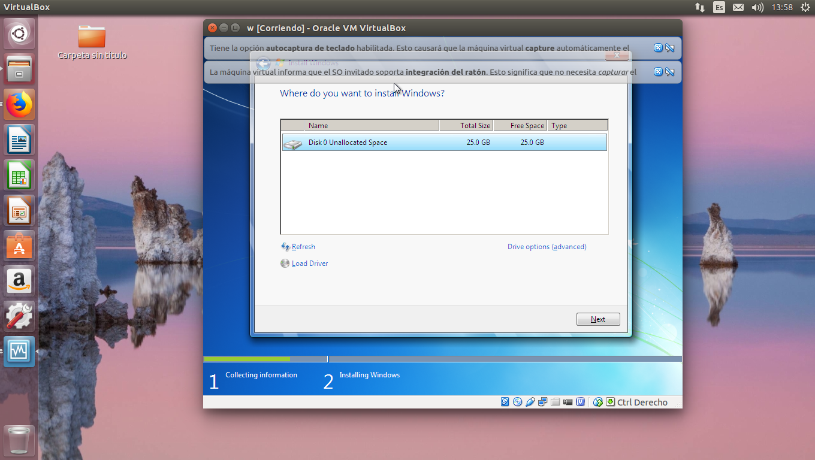Open the sound volume indicator
815x460 pixels.
click(757, 7)
